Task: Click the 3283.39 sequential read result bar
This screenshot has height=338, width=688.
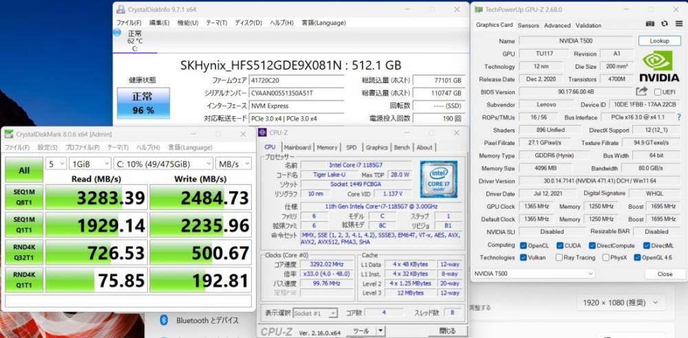Action: [x=96, y=197]
